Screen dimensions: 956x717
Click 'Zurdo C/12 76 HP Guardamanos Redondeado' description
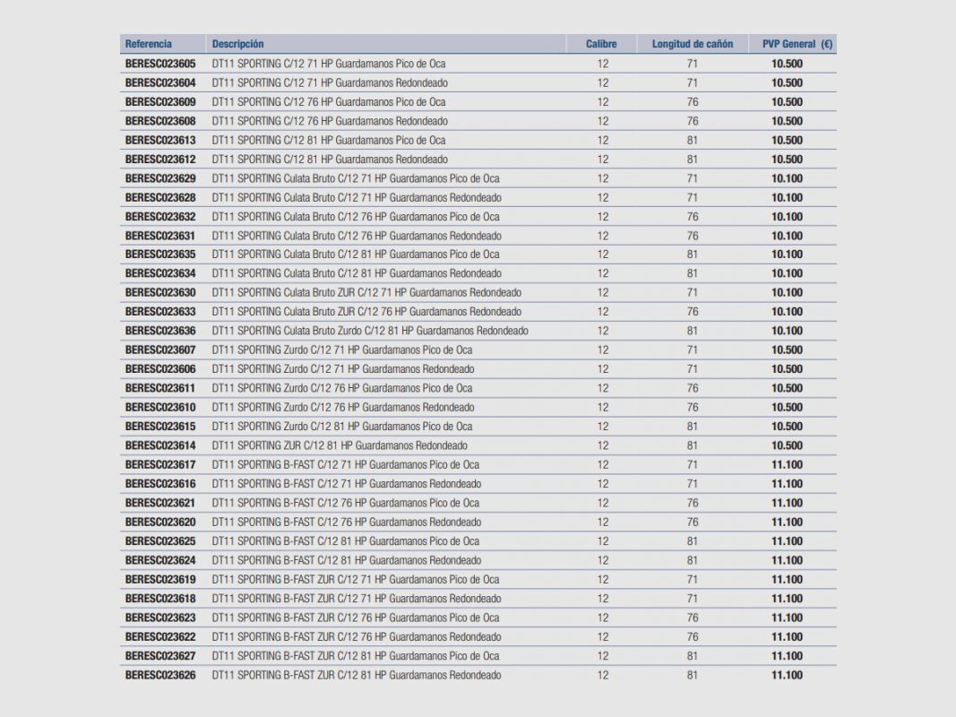click(343, 407)
